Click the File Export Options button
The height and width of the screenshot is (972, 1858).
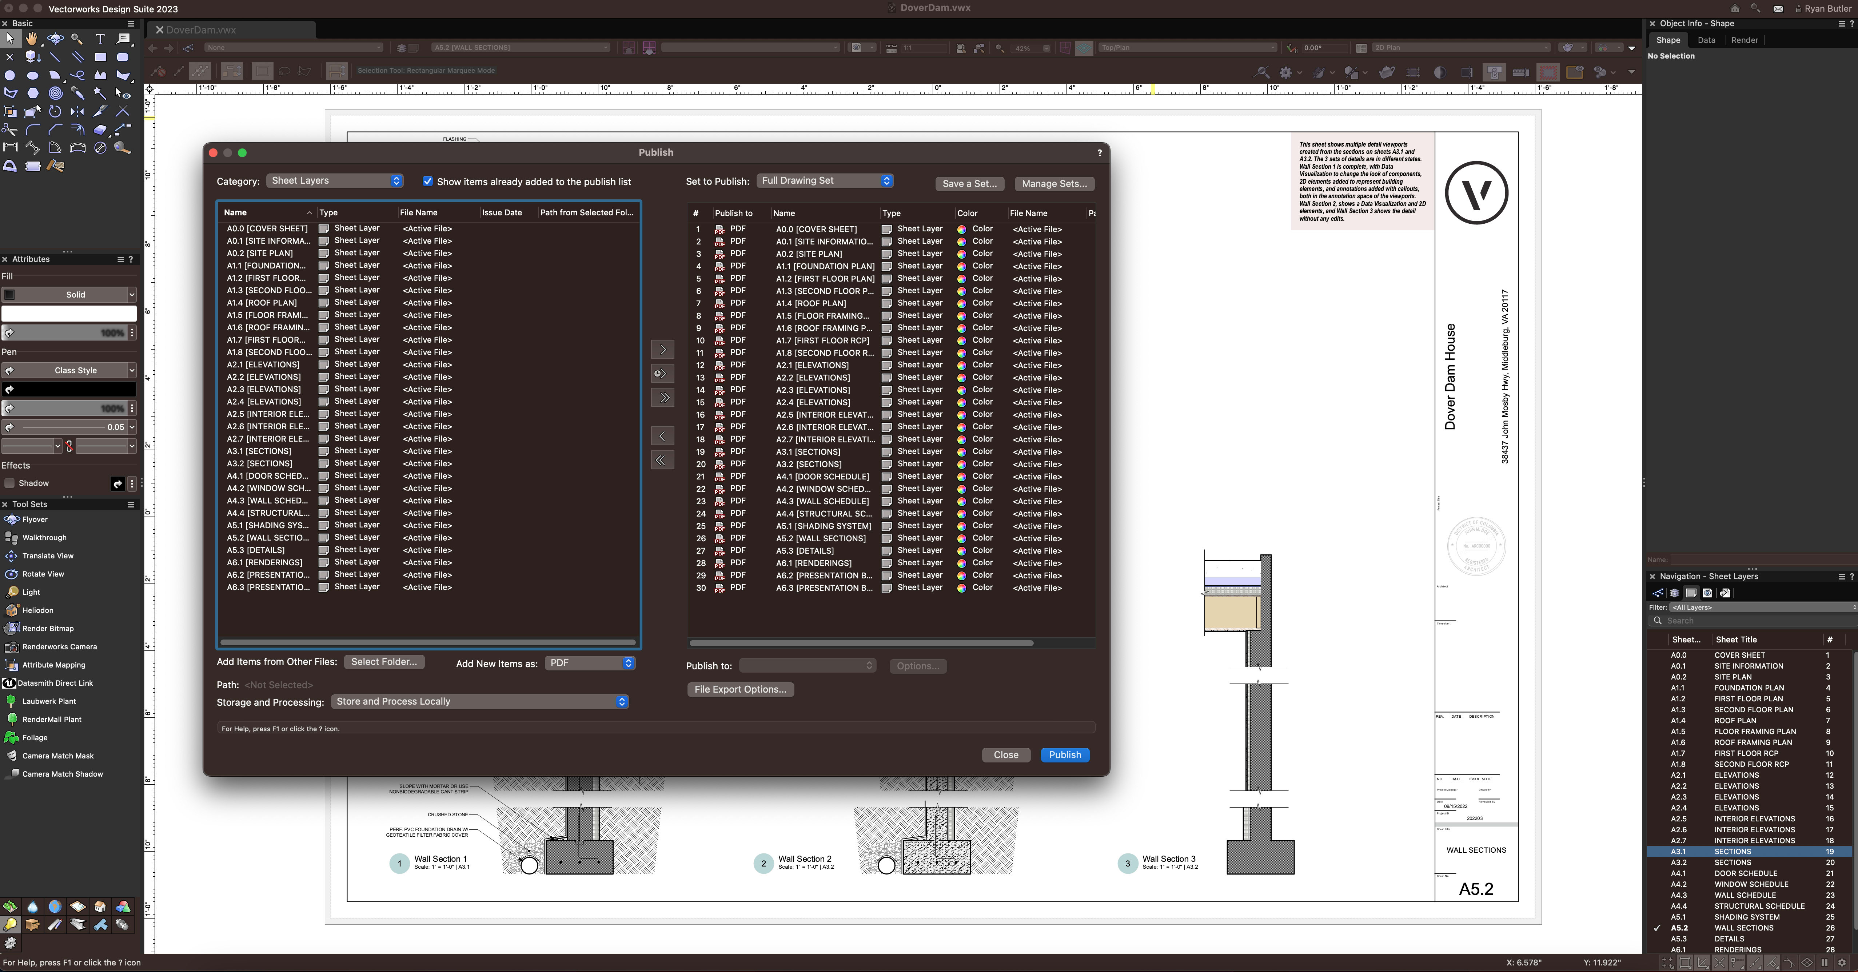[x=740, y=689]
